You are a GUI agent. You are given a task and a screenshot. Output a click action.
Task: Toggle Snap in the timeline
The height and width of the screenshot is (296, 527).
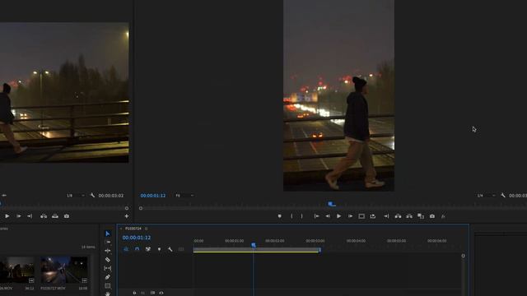click(138, 249)
